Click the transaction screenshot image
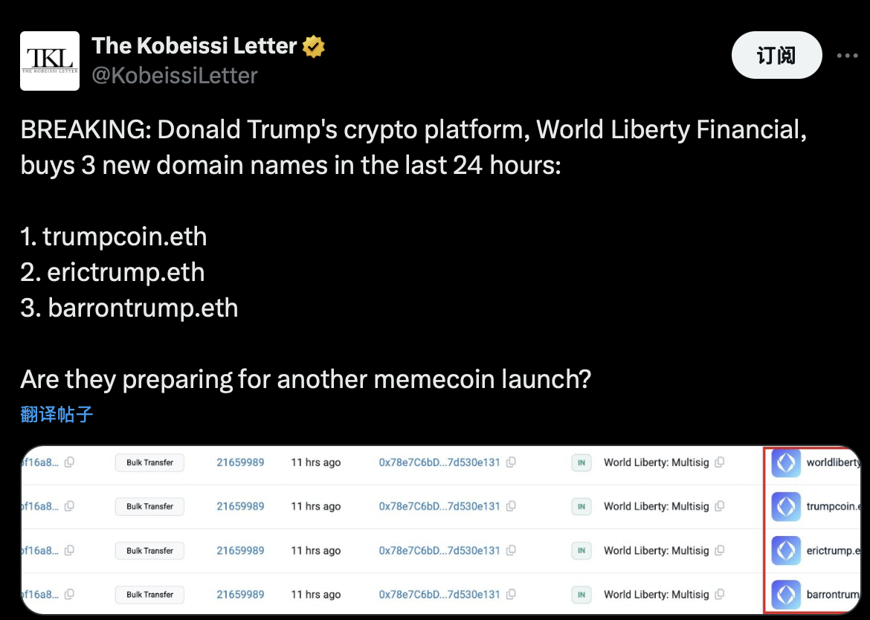The image size is (870, 620). click(439, 529)
